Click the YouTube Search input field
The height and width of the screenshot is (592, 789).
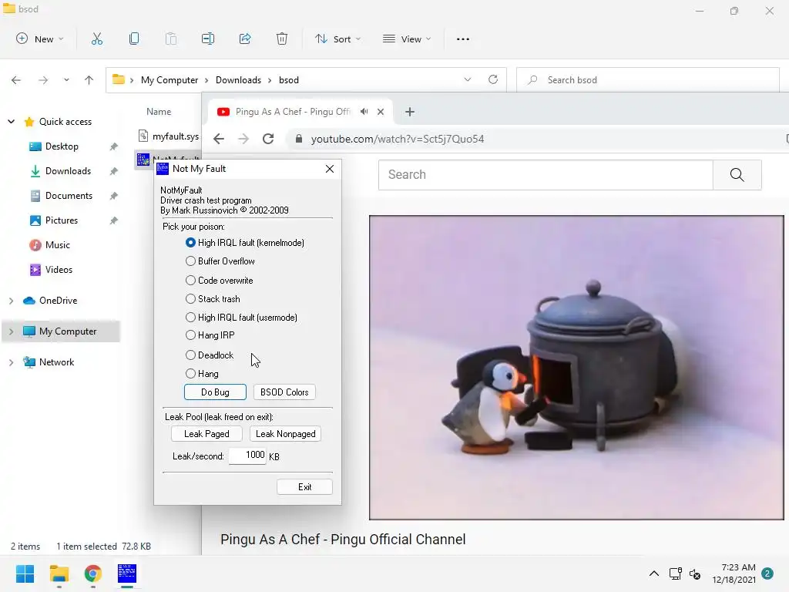(546, 175)
